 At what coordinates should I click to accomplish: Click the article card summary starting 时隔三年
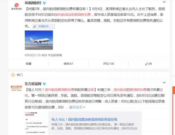point(94,127)
